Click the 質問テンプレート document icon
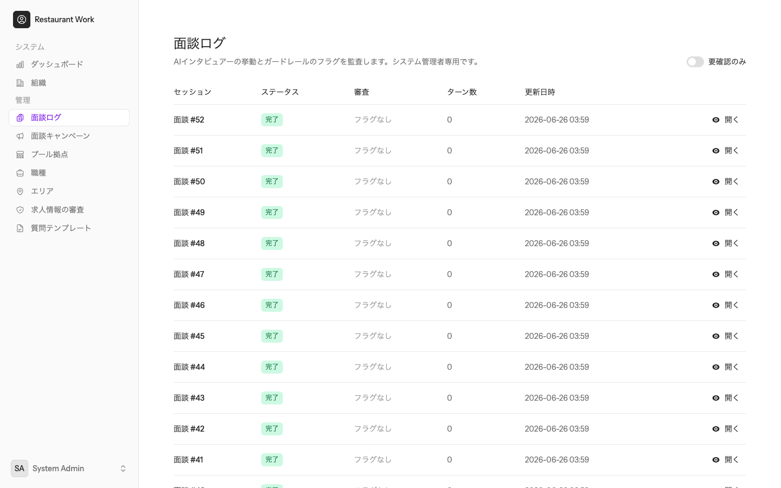Viewport: 781px width, 488px height. [x=20, y=228]
